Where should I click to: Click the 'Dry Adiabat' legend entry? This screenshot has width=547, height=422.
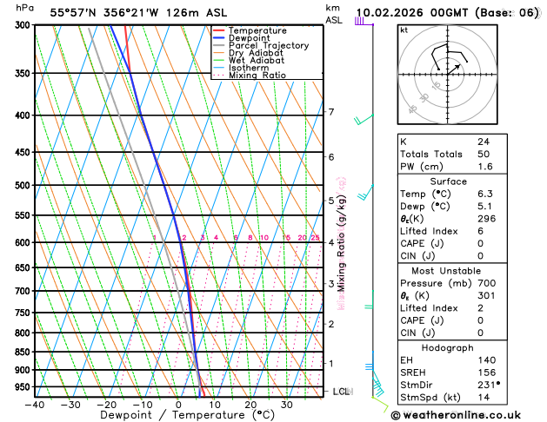248,53
